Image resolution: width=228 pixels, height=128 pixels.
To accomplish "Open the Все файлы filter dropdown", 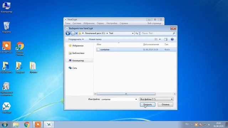I will pyautogui.click(x=156, y=99).
